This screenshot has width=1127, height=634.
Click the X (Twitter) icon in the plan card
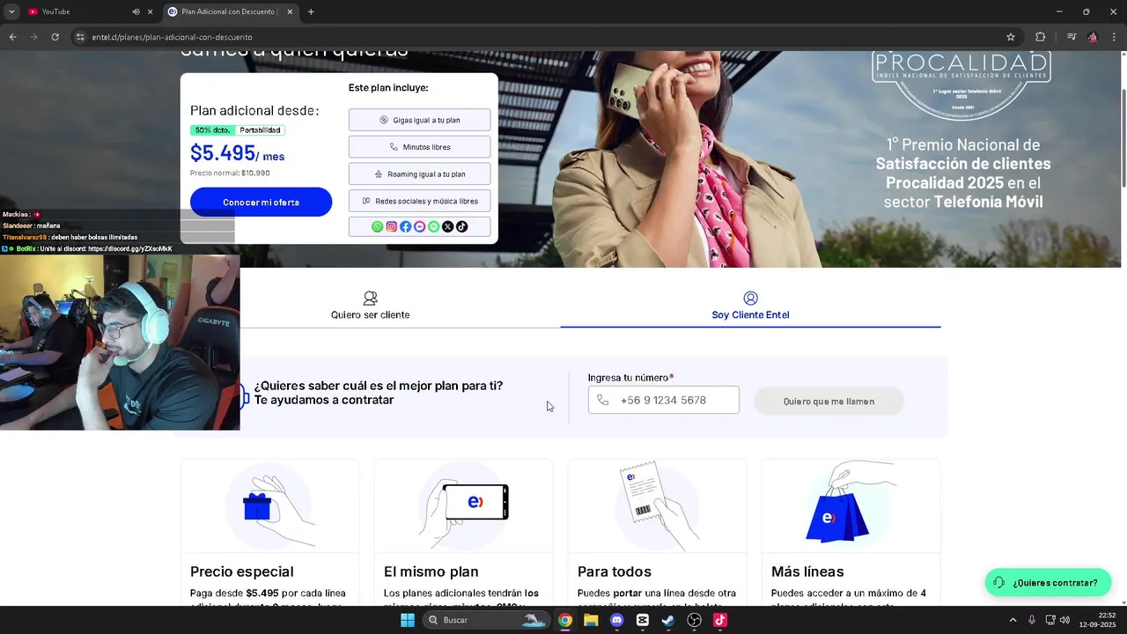point(448,227)
